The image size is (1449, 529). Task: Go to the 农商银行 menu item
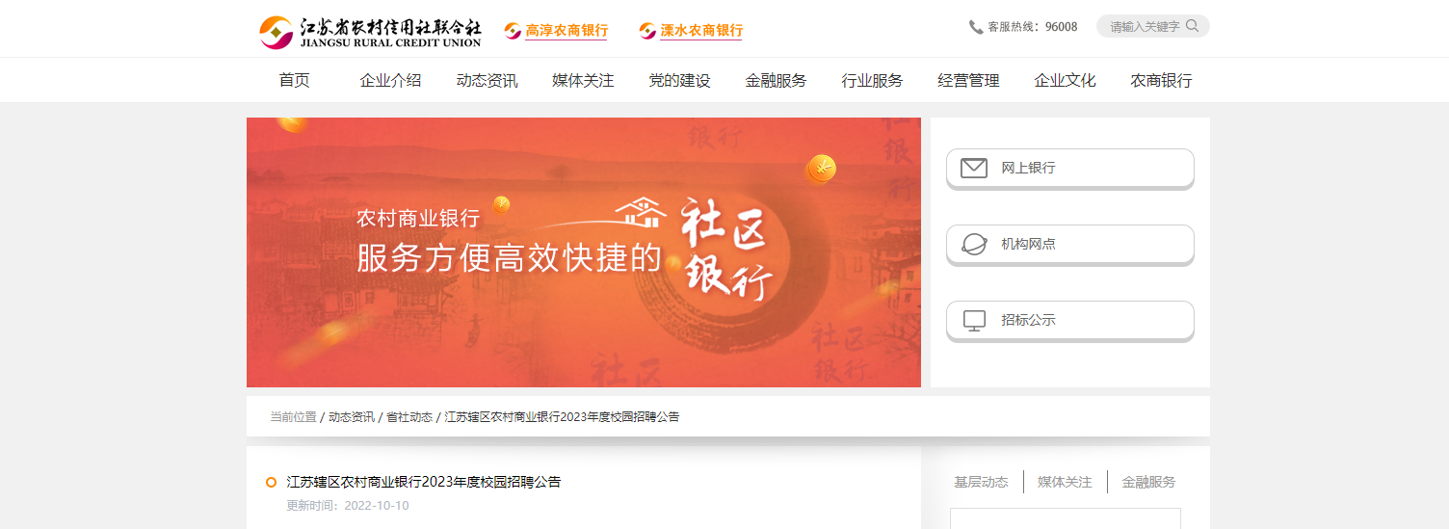point(1161,81)
